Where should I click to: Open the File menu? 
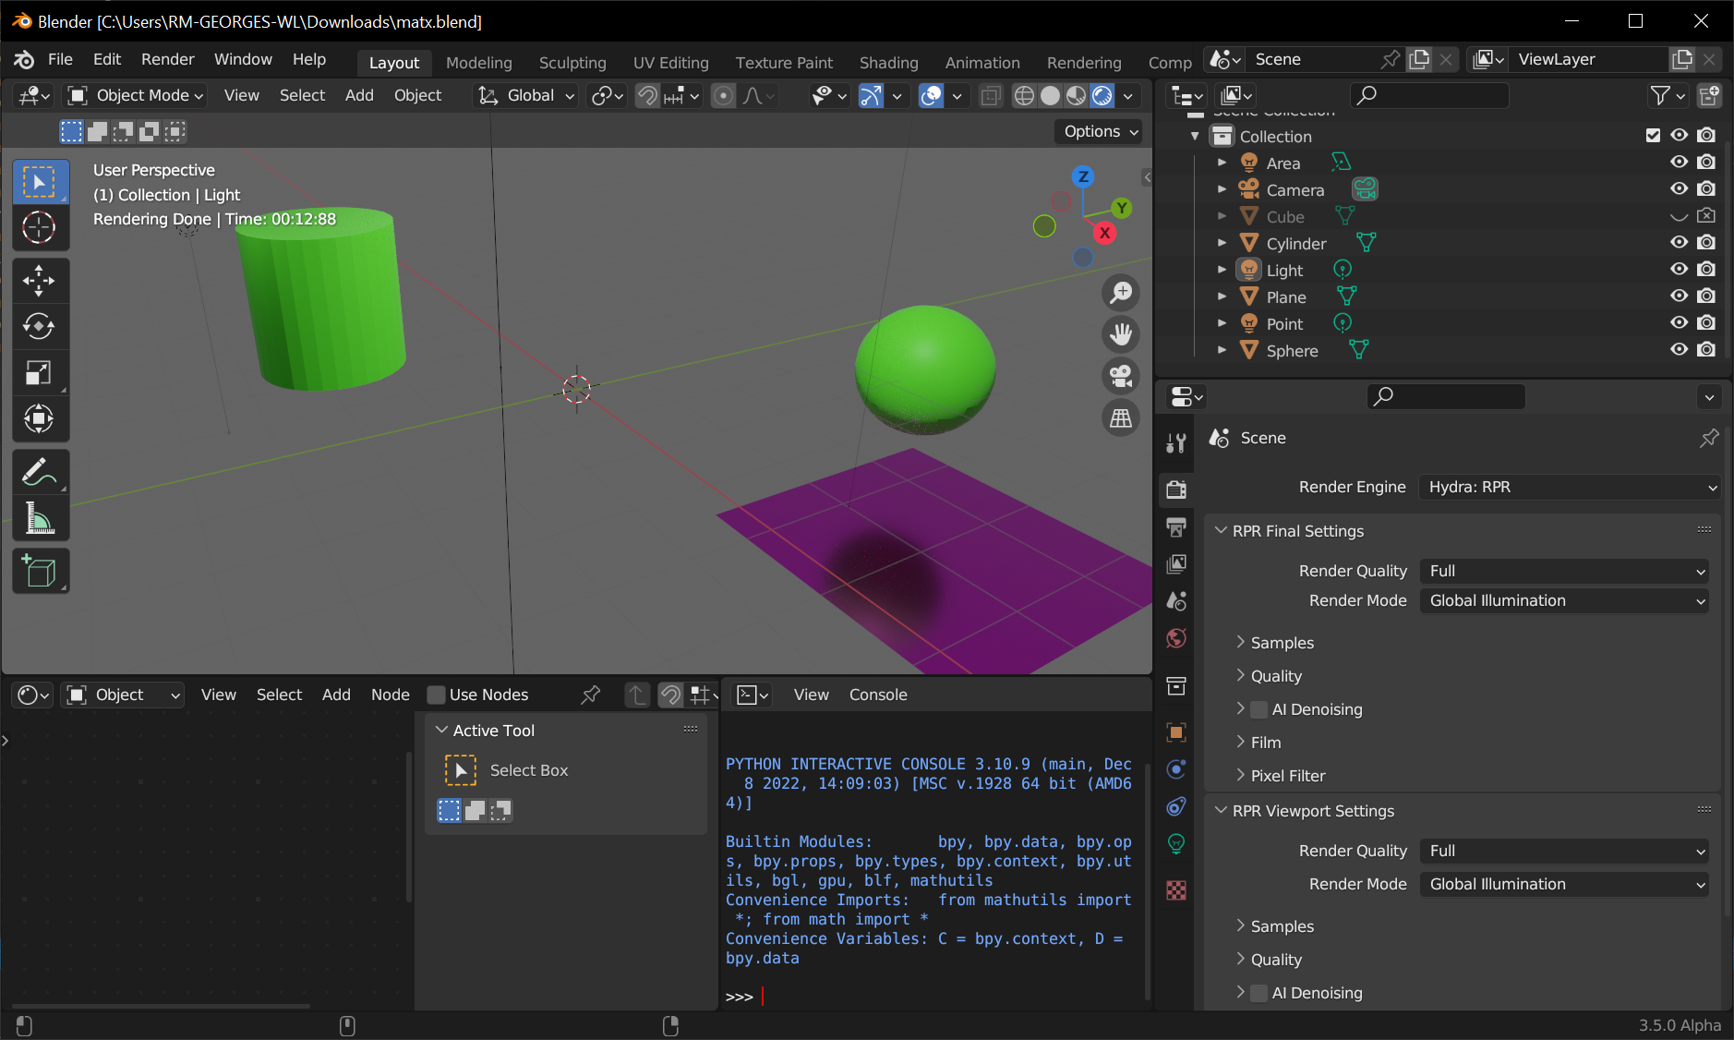pos(60,59)
